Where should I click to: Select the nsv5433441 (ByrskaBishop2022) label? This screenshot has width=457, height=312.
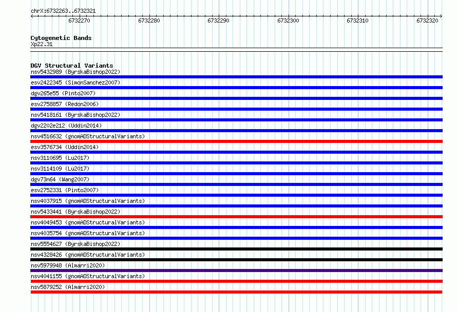[75, 212]
